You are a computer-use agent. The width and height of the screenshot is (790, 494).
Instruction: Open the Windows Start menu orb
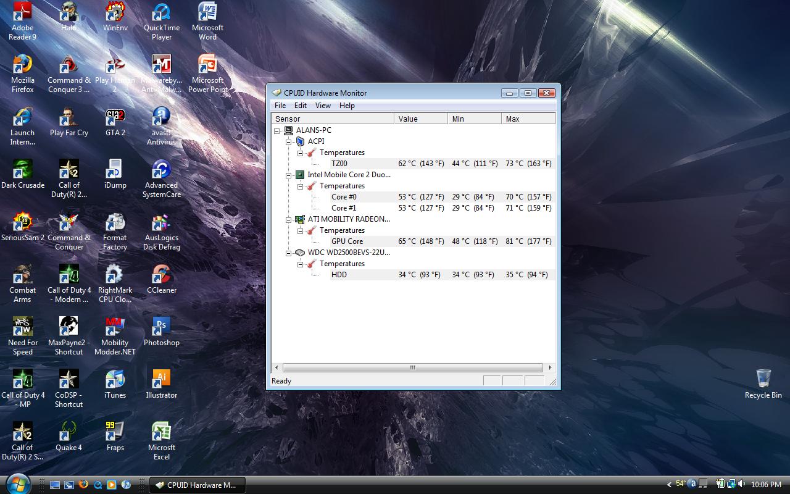click(18, 485)
